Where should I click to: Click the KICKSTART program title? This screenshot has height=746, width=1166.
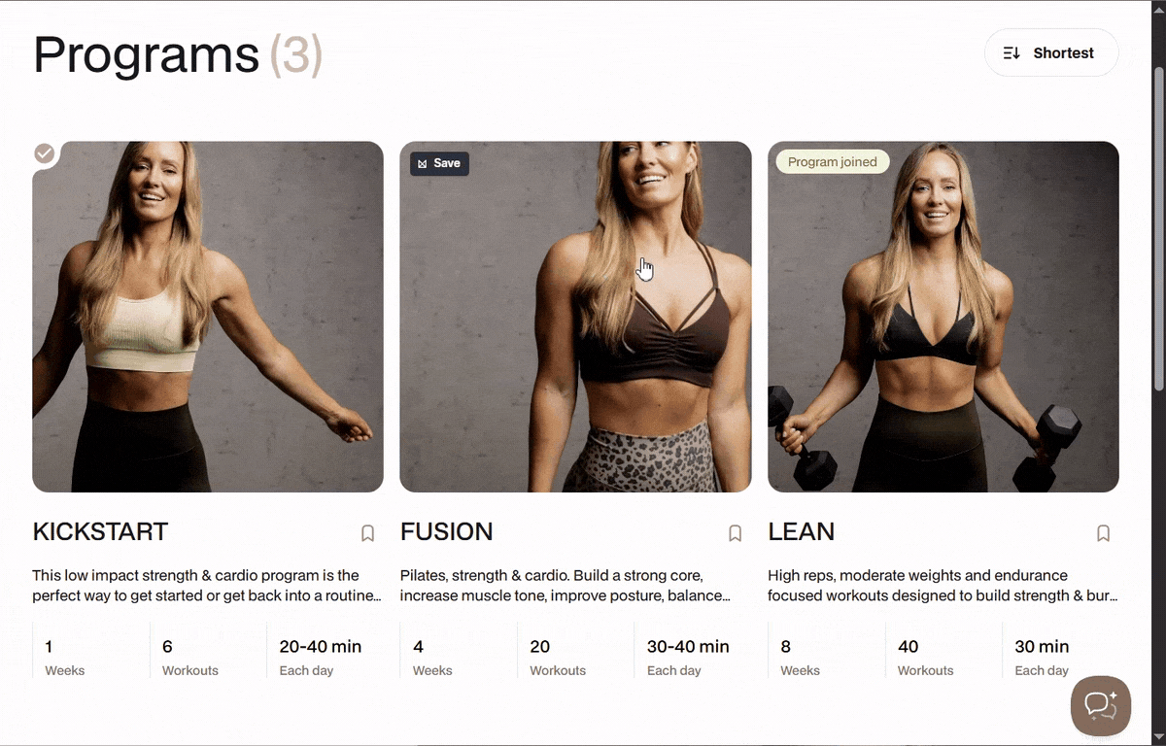(100, 532)
